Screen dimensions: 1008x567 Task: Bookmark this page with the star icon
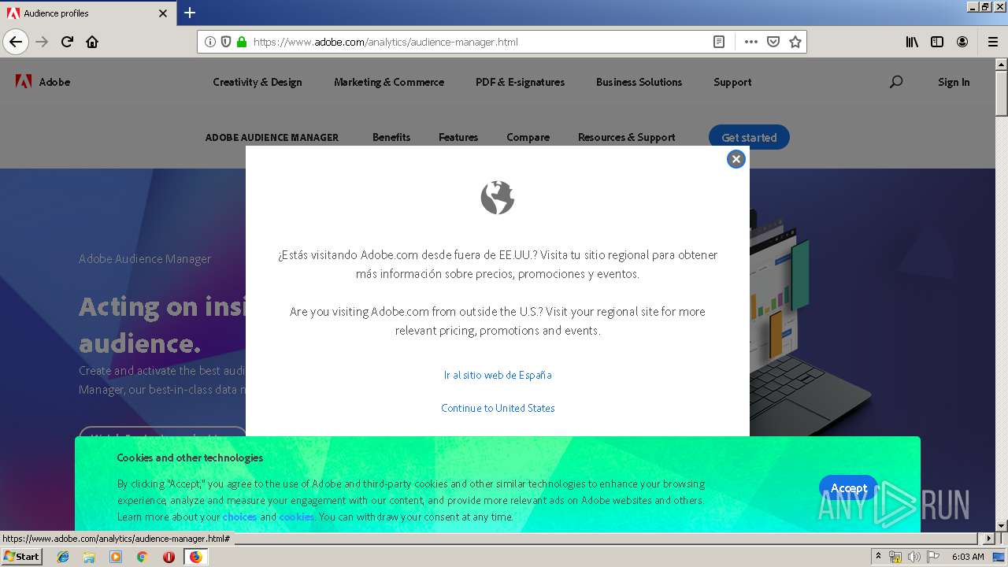click(795, 42)
